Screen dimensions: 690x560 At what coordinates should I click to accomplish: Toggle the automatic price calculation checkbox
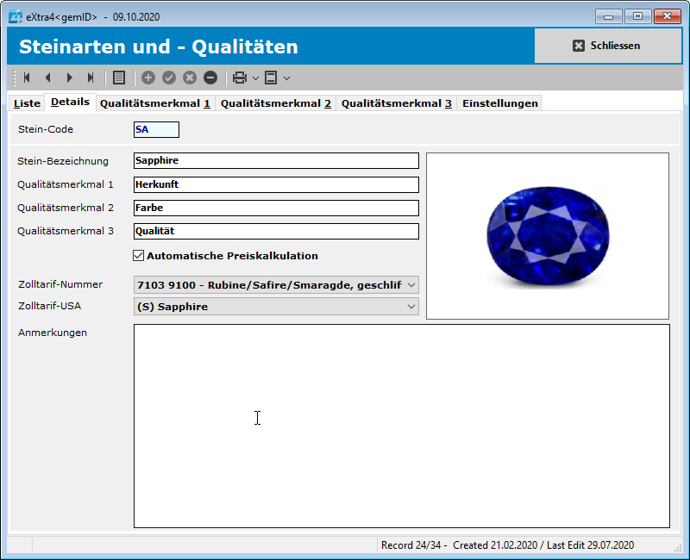click(x=137, y=254)
